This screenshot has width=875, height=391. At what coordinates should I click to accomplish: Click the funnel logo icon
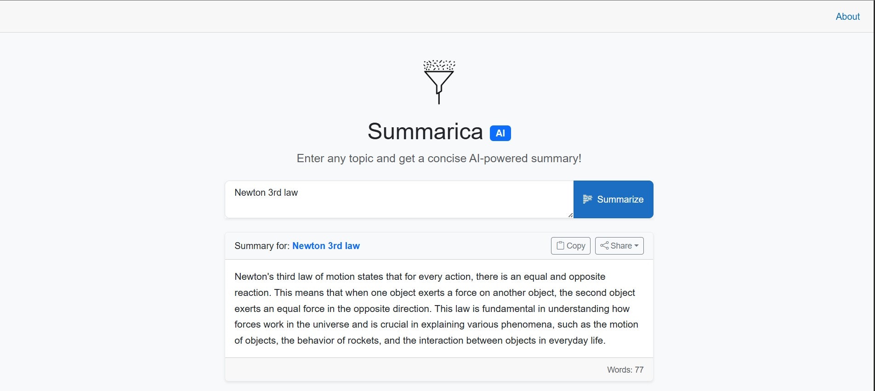(x=439, y=82)
